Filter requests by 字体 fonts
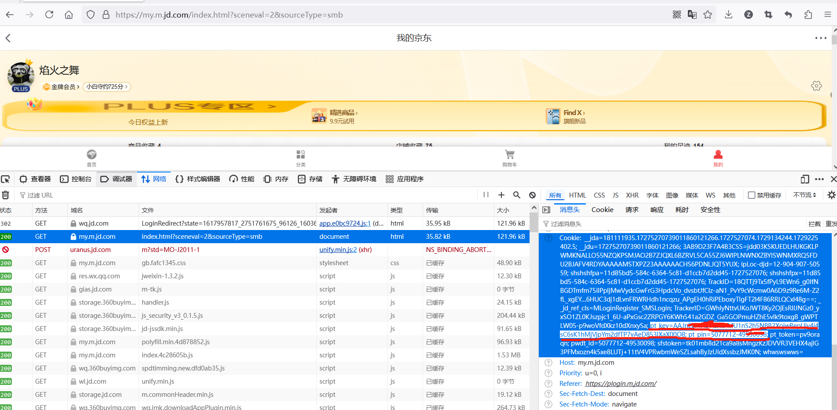Viewport: 837px width, 410px height. 652,195
